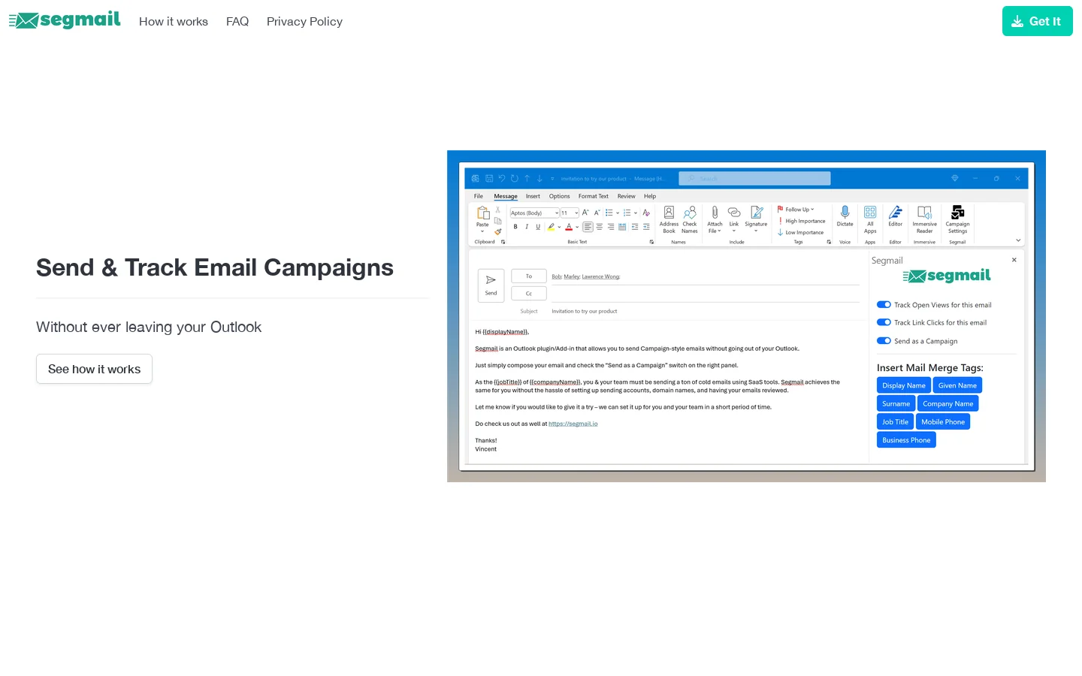Click the Italic formatting icon
This screenshot has width=1082, height=676.
click(x=527, y=227)
